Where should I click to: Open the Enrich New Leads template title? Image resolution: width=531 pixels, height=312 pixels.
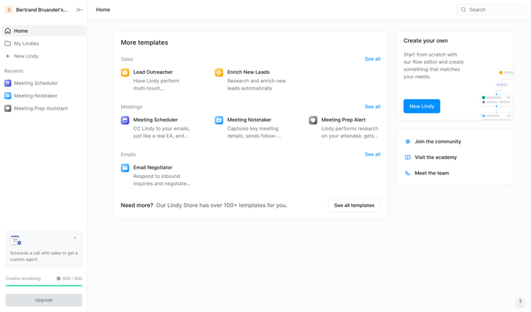pyautogui.click(x=248, y=72)
